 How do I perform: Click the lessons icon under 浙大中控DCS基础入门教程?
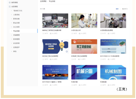pos(43,85)
